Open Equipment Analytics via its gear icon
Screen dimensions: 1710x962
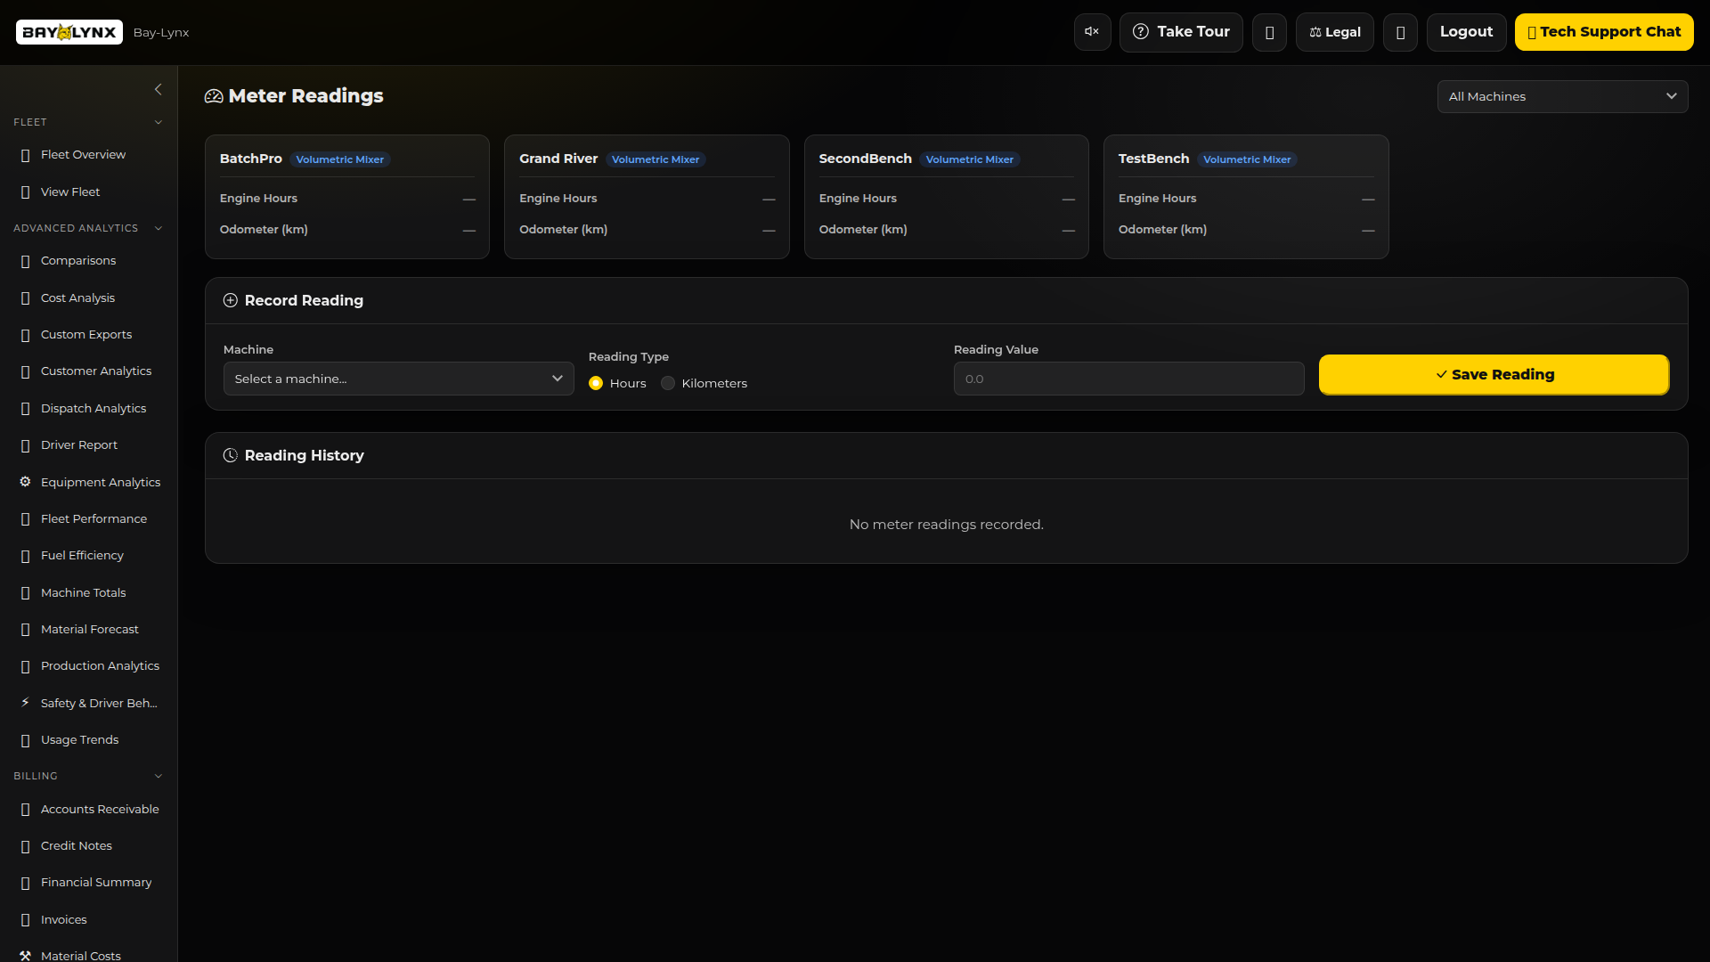pos(25,482)
